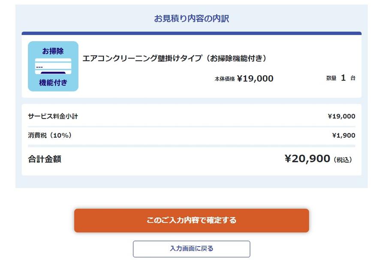This screenshot has width=382, height=262.
Task: Click the ¥19,000 service subtotal amount
Action: pyautogui.click(x=341, y=116)
